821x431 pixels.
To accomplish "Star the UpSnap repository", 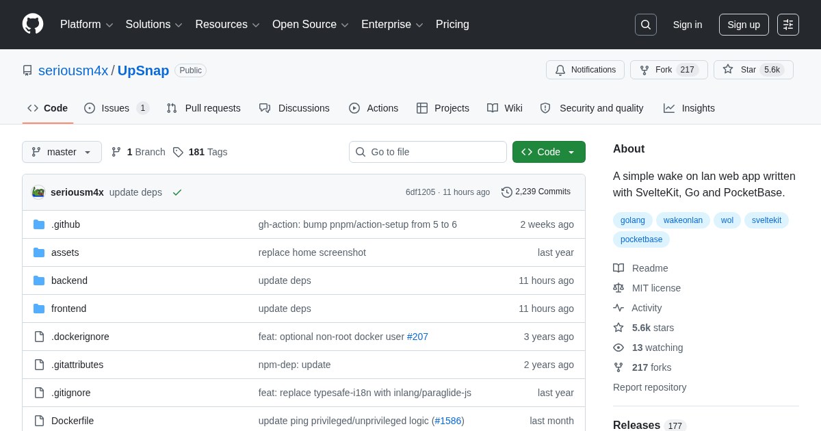I will (753, 70).
